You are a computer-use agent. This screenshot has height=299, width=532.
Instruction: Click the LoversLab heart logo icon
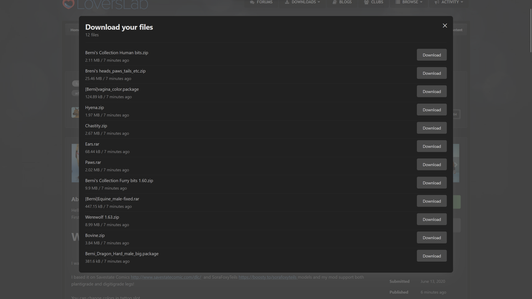pyautogui.click(x=68, y=4)
